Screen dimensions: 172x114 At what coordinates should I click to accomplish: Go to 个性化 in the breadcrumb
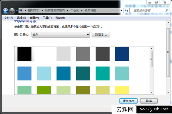click(75, 11)
